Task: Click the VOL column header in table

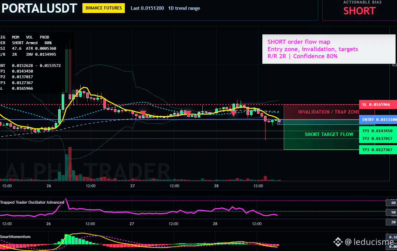Action: pyautogui.click(x=29, y=37)
